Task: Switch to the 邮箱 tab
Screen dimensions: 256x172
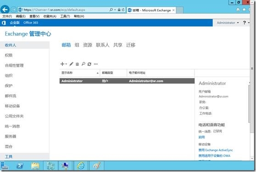Action: tap(66, 45)
